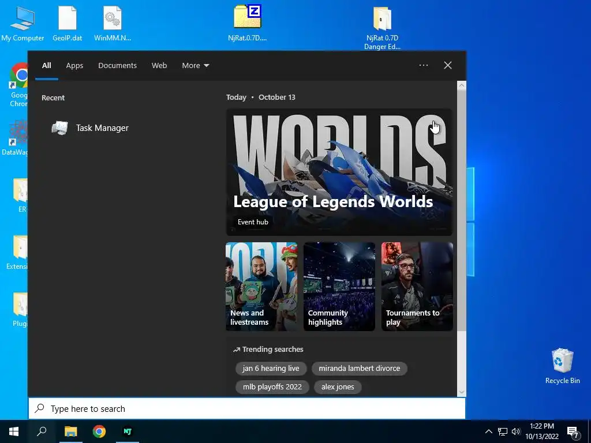Viewport: 591px width, 443px height.
Task: Launch Chrome from the taskbar
Action: [99, 431]
